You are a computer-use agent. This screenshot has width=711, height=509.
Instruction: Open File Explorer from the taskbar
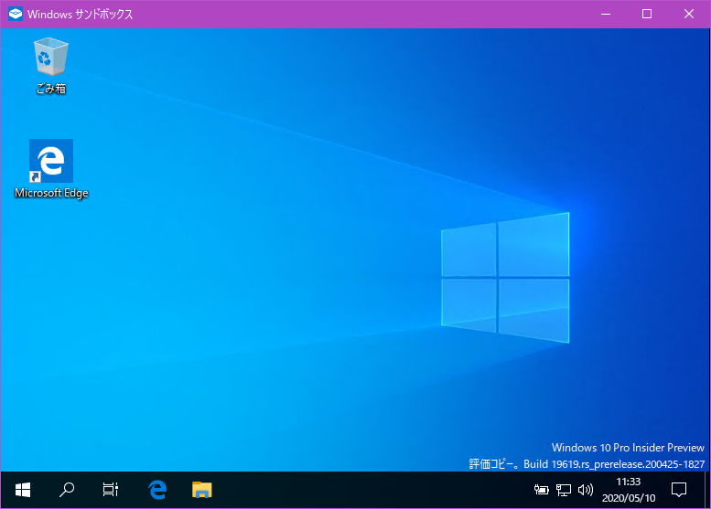pos(202,490)
